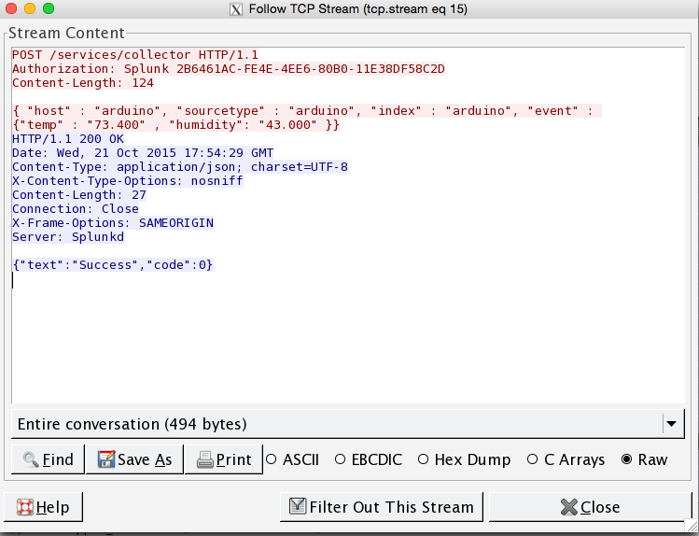Click the Filter Out This Stream funnel icon
The width and height of the screenshot is (699, 536).
pos(298,506)
